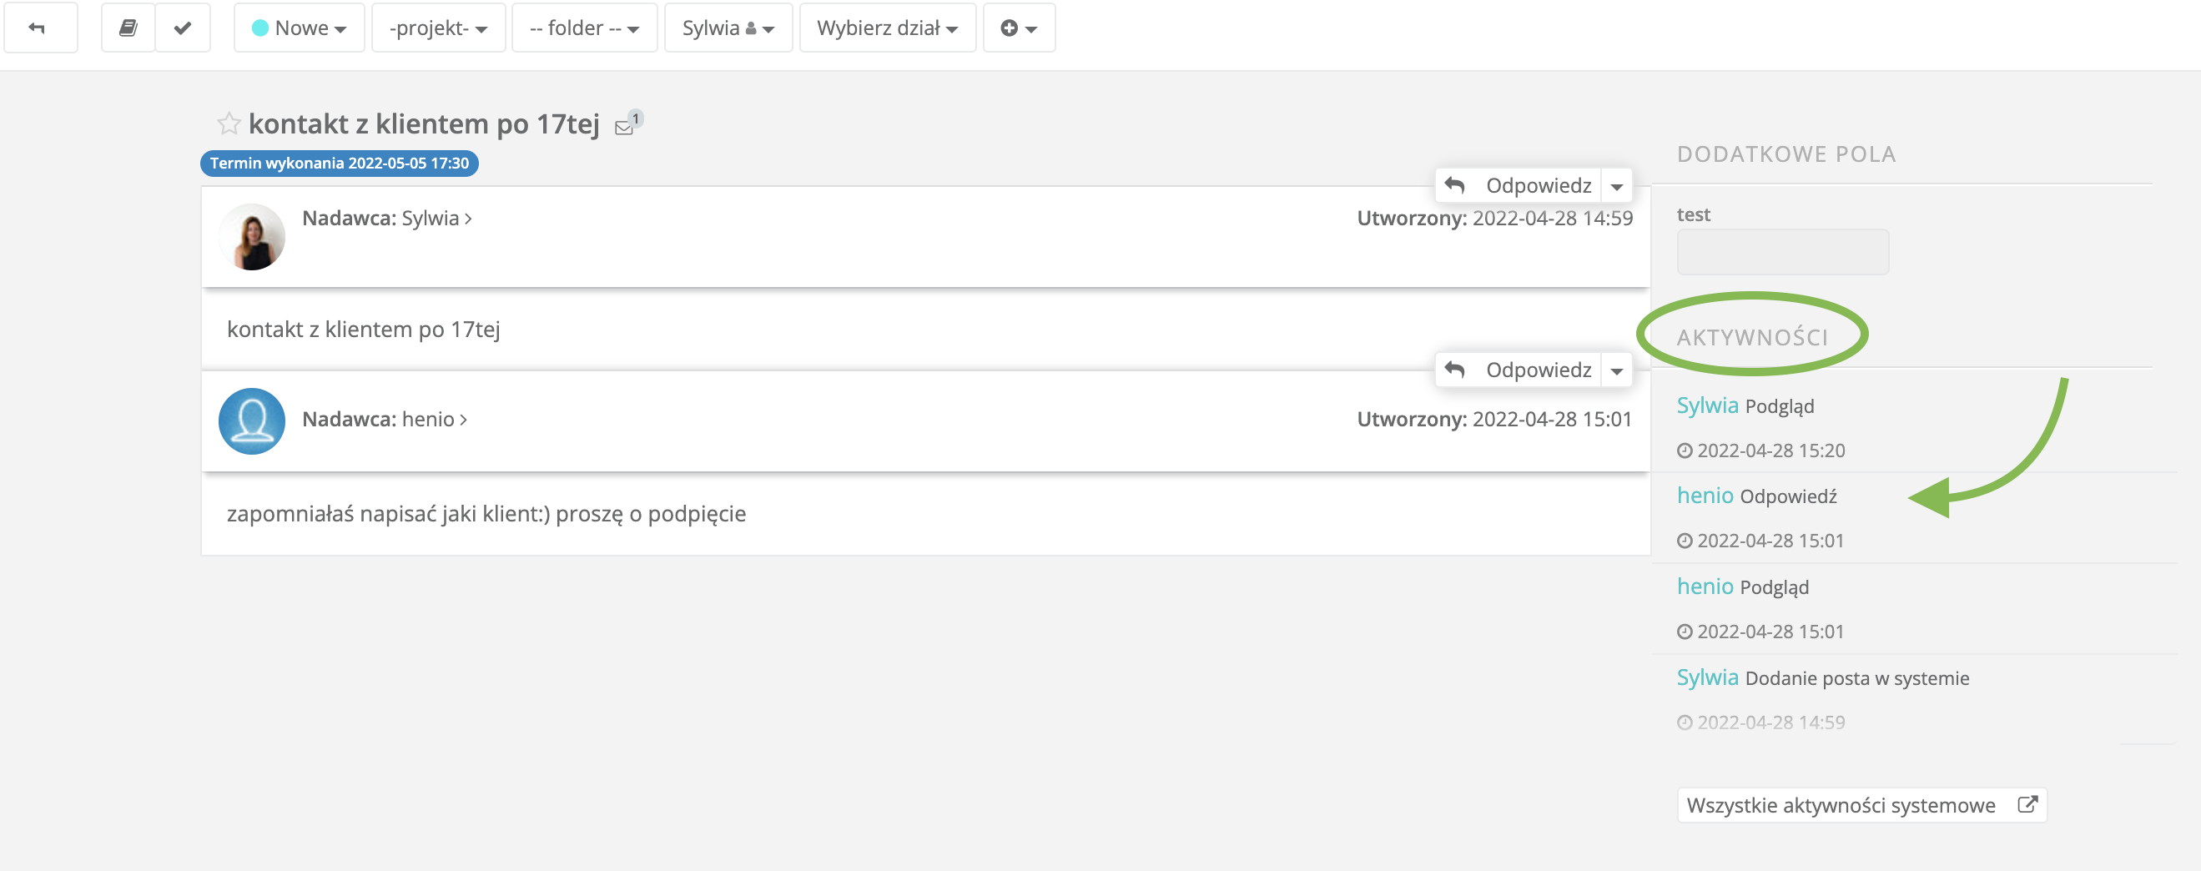
Task: Click the back arrow toolbar icon
Action: (x=38, y=28)
